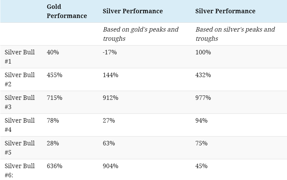Click the Silver Bull #1 row label
Viewport: 287px width, 180px height.
pos(20,57)
